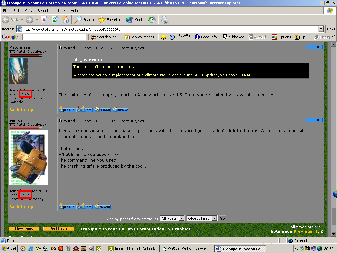Click the Print icon in the toolbar
Screen dimensions: 337x253
pos(165,20)
